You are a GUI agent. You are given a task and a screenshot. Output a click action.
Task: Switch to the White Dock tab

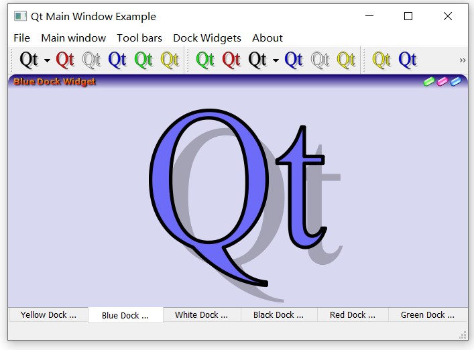coord(202,315)
